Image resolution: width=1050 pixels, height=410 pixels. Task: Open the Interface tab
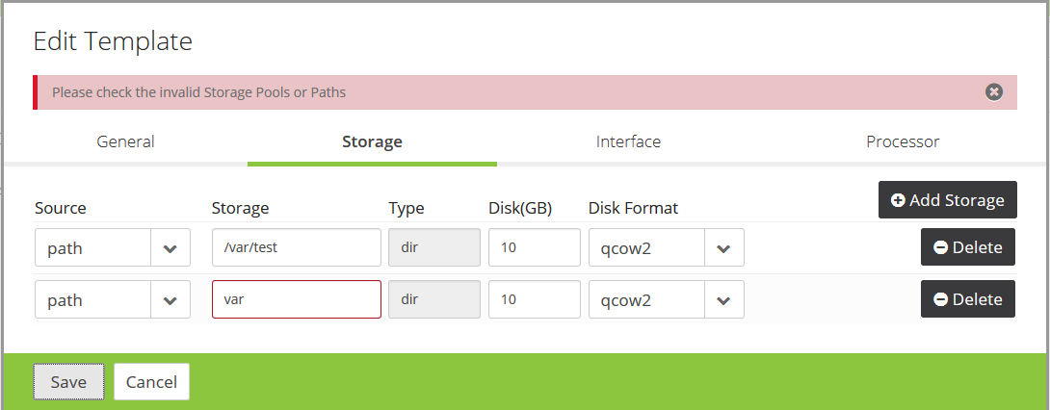628,141
